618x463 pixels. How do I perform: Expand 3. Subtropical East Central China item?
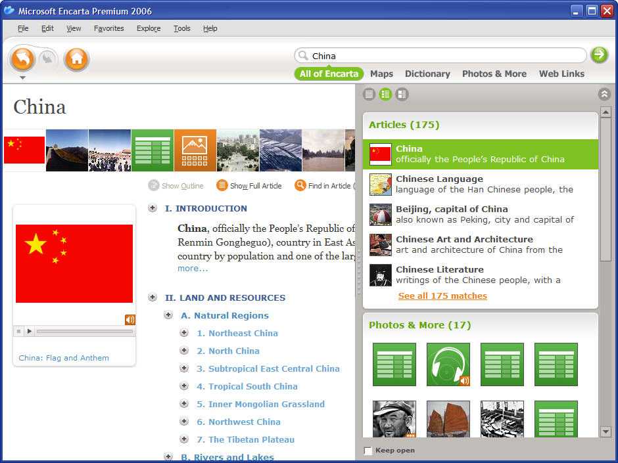184,368
